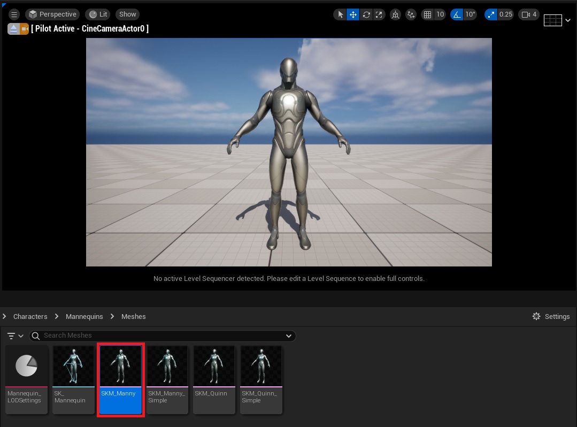Switch to the Rotate tool

click(x=366, y=14)
